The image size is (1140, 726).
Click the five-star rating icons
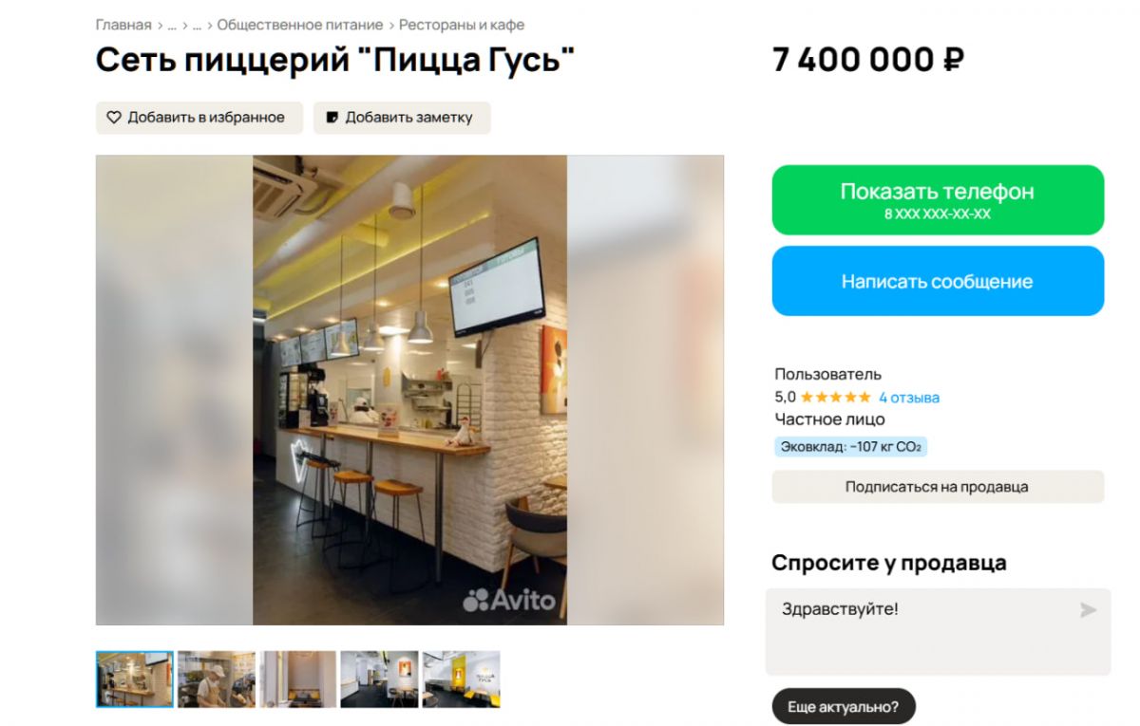coord(835,398)
